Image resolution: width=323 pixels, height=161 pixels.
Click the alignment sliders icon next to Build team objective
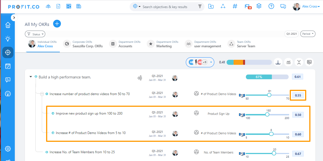pyautogui.click(x=139, y=78)
